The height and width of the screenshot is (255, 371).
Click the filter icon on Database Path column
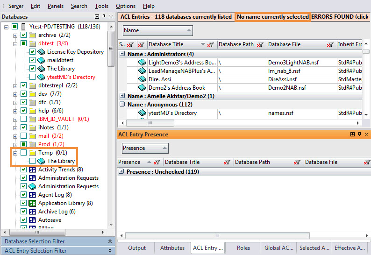click(x=261, y=45)
